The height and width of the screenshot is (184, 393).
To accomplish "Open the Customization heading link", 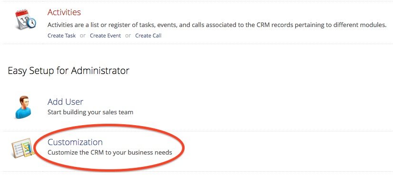I will click(75, 142).
